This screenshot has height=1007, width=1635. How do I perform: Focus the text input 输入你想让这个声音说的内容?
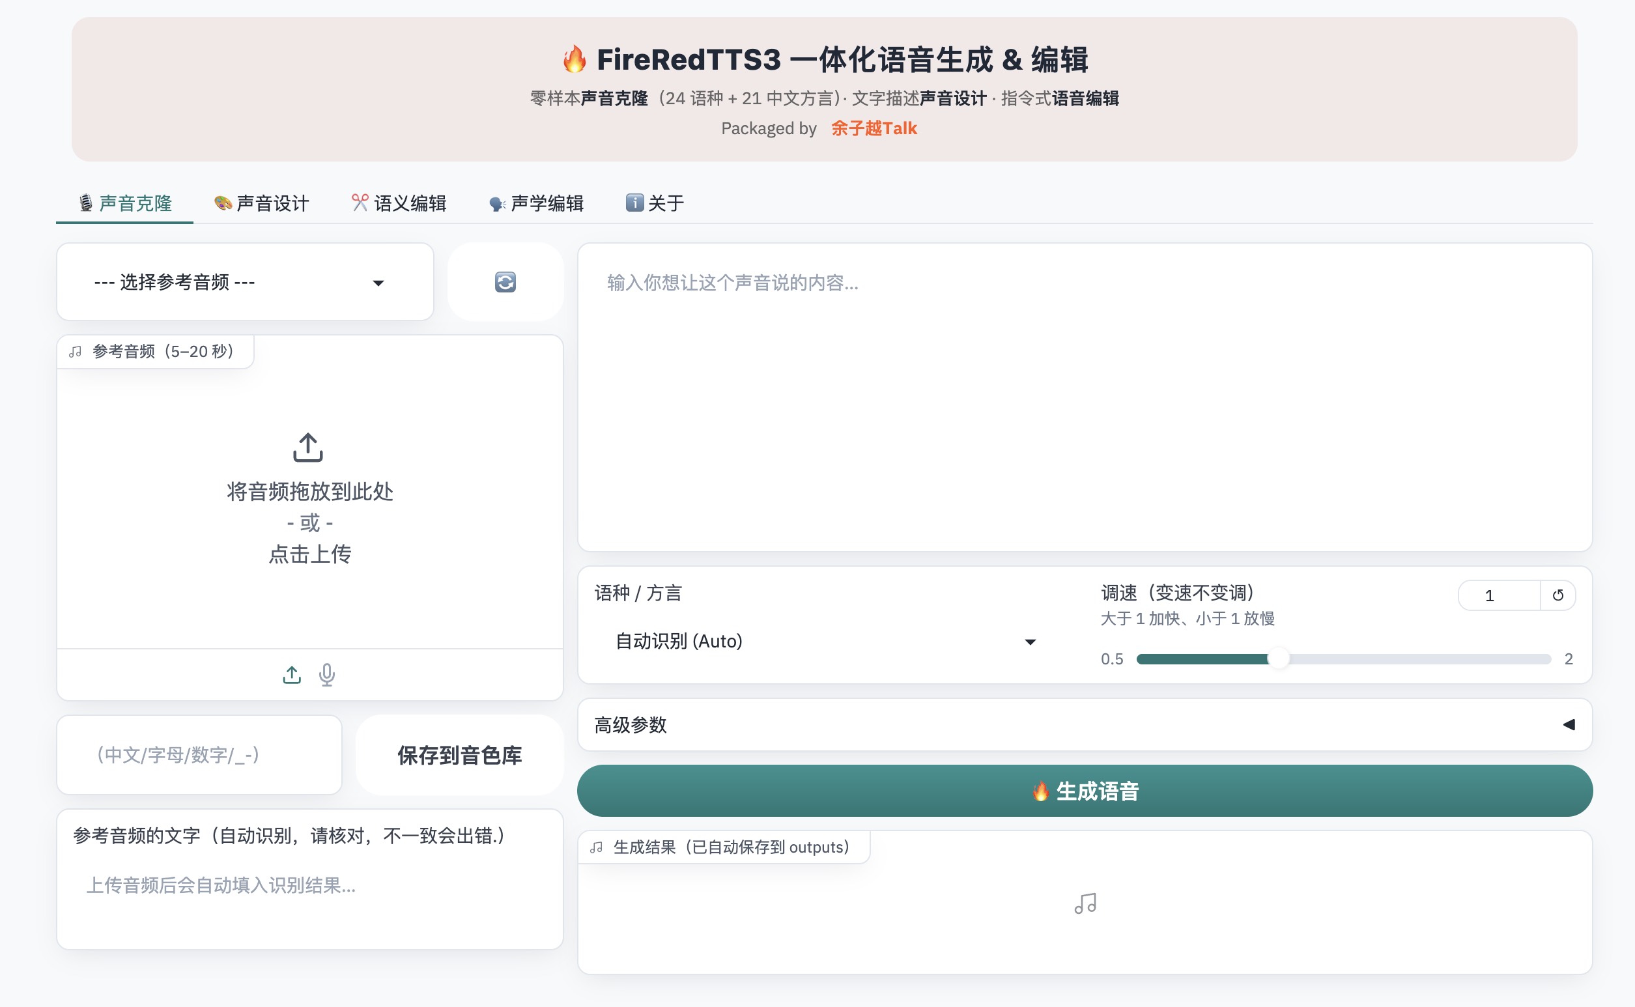pyautogui.click(x=1085, y=397)
